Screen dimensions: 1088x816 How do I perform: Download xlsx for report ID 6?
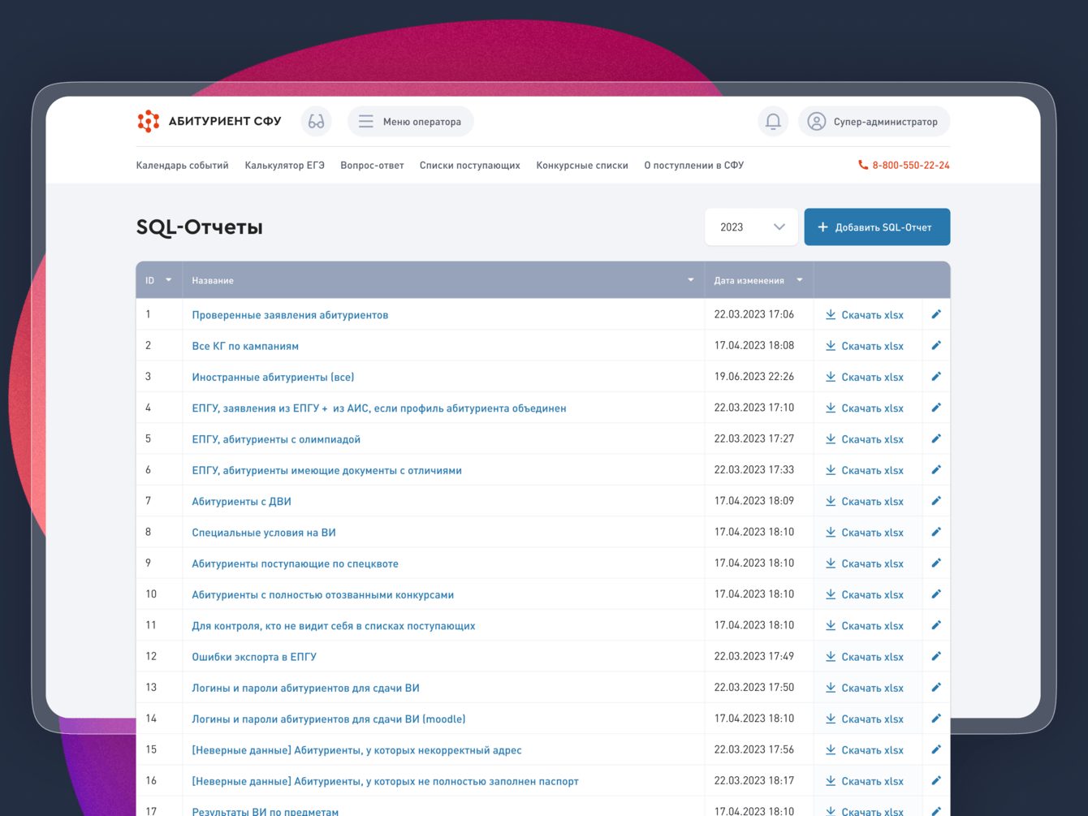click(x=865, y=470)
